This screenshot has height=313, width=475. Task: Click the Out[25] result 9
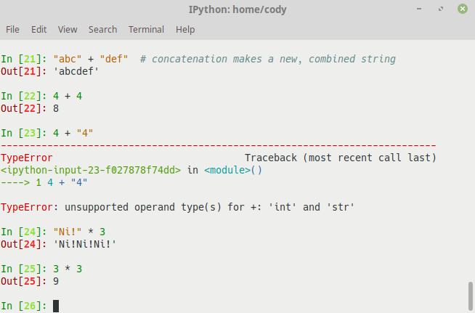point(56,281)
